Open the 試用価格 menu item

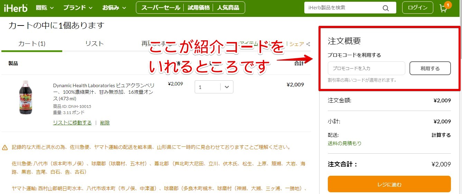(x=198, y=8)
